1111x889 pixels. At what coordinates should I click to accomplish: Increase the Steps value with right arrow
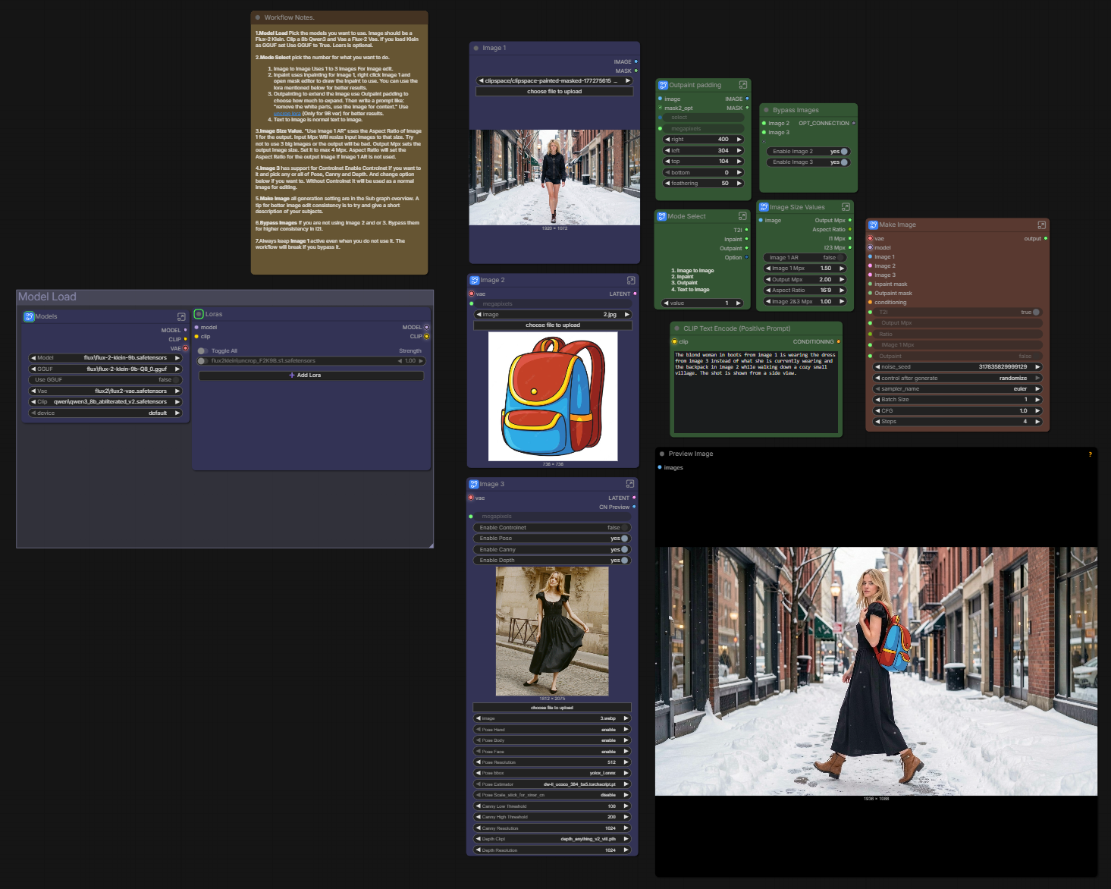[1037, 422]
